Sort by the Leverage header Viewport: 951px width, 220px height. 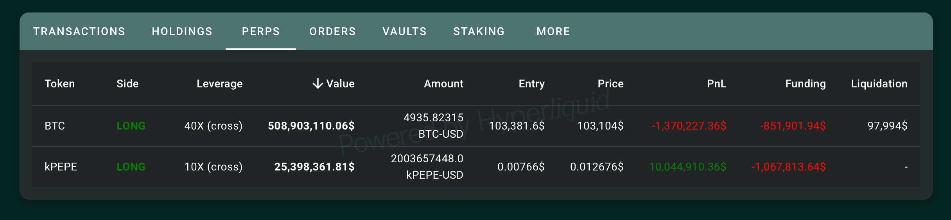point(219,84)
